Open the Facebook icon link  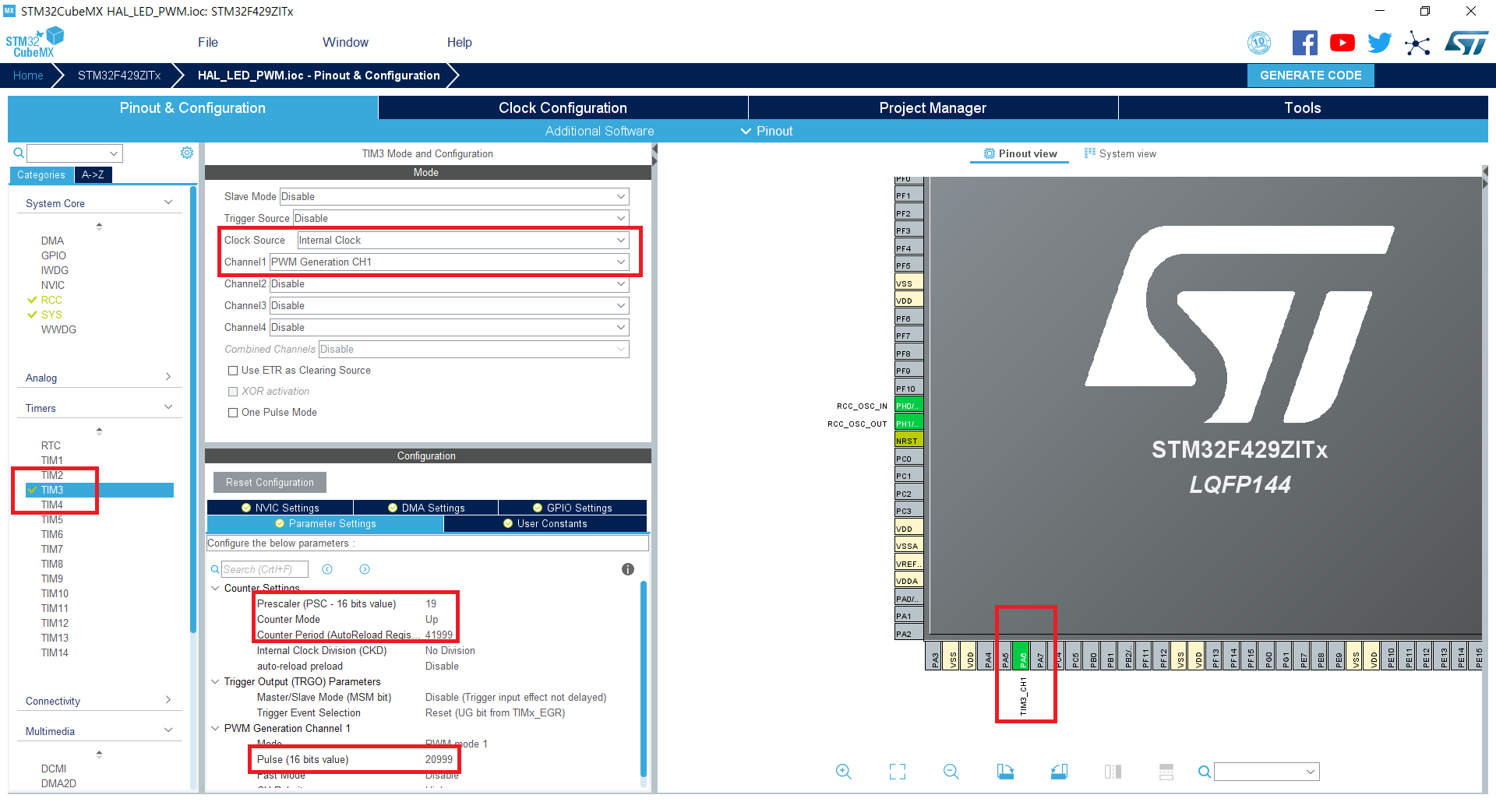1304,43
